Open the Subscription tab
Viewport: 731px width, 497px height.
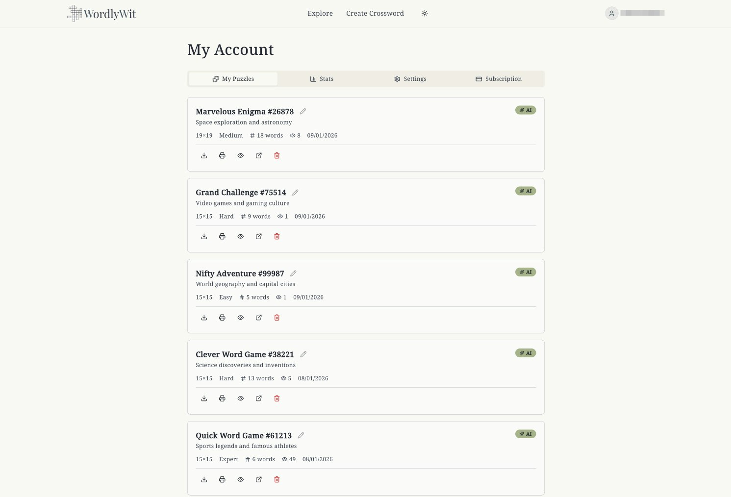[499, 78]
